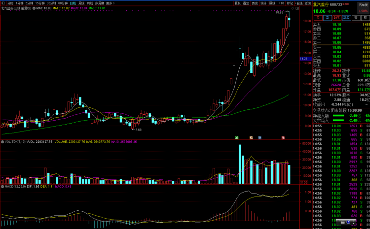The image size is (370, 229).
Task: Select the 周线 weekly tab
Action: tap(81, 3)
